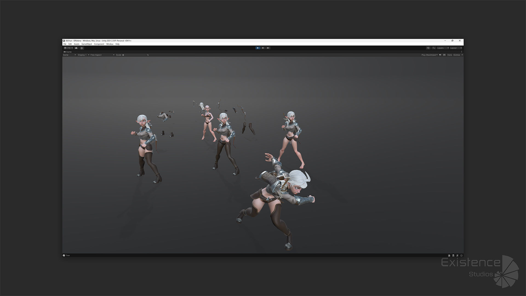Open the Play Maximized dropdown
The width and height of the screenshot is (526, 296).
pyautogui.click(x=429, y=55)
